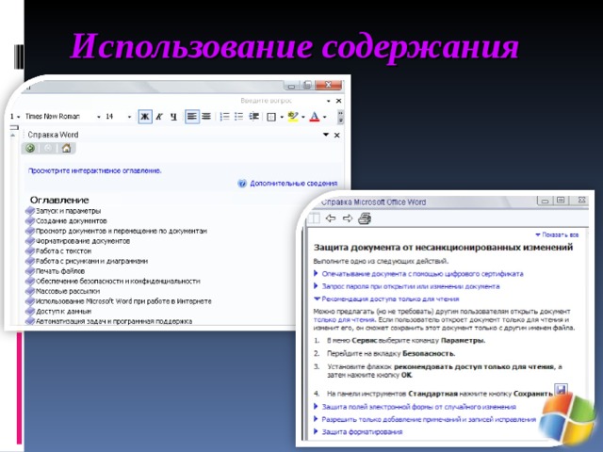
Task: Click the Введите вопрос help field
Action: point(266,101)
